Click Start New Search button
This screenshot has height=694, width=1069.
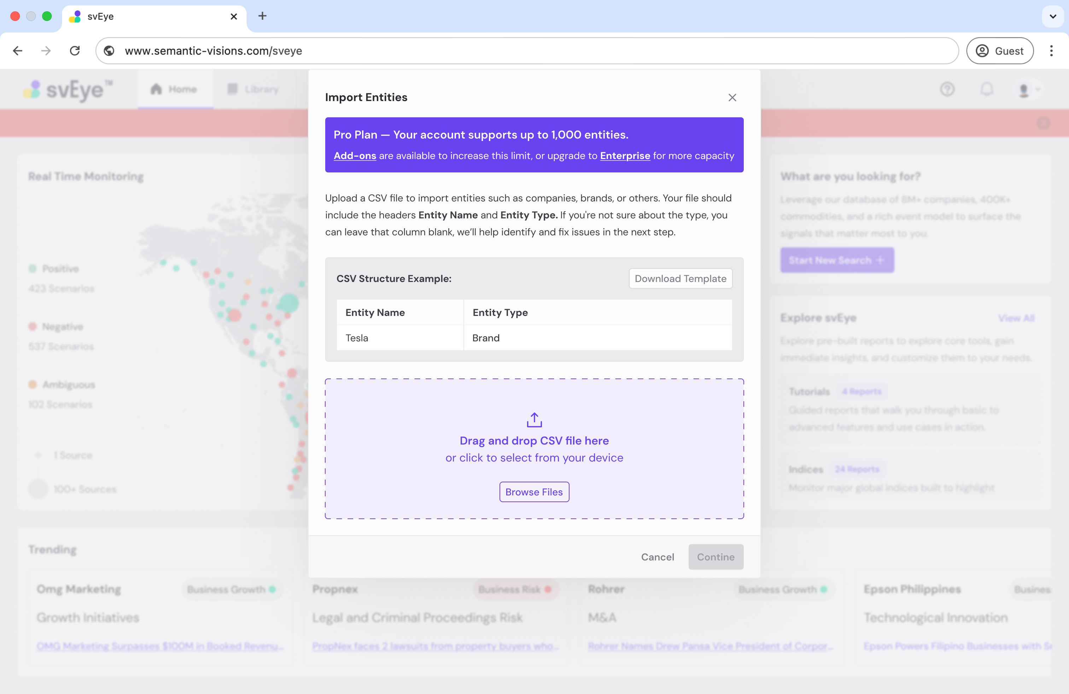(x=837, y=260)
